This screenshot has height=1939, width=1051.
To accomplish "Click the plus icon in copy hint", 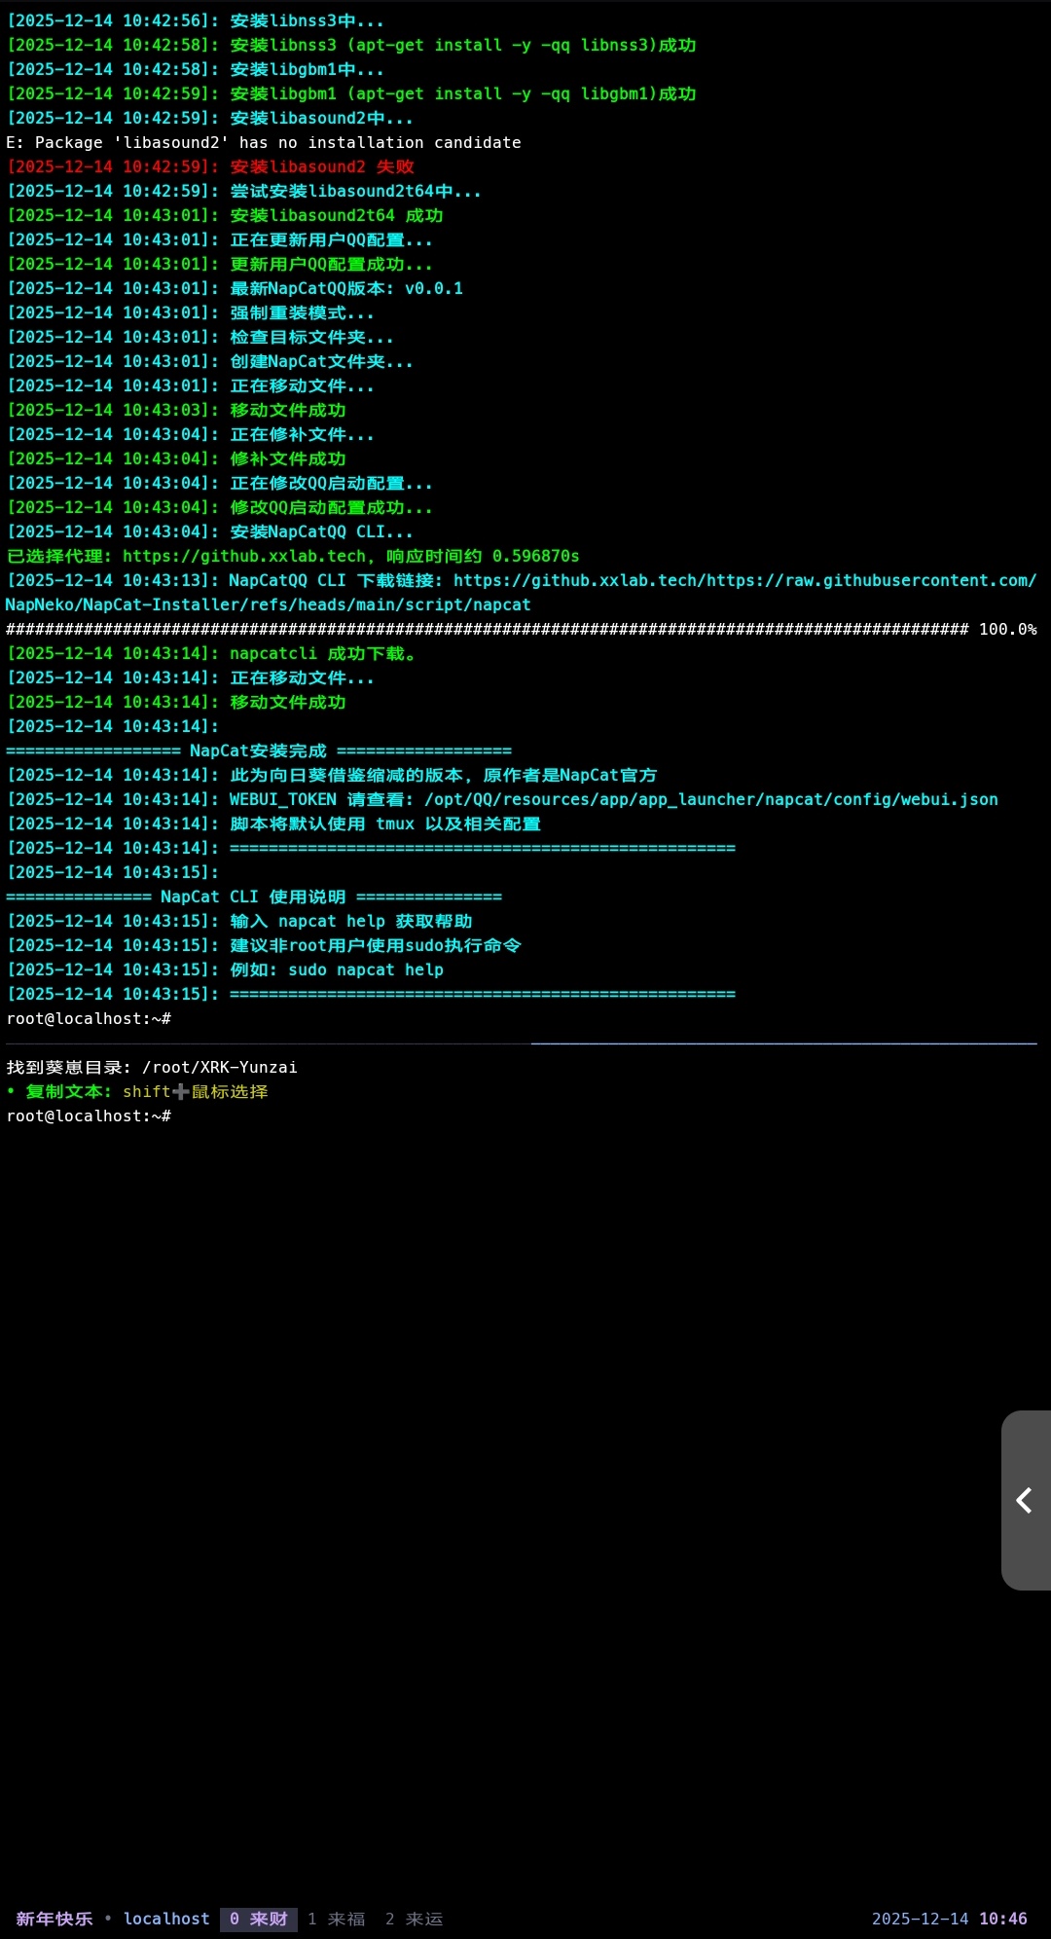I will [x=181, y=1092].
